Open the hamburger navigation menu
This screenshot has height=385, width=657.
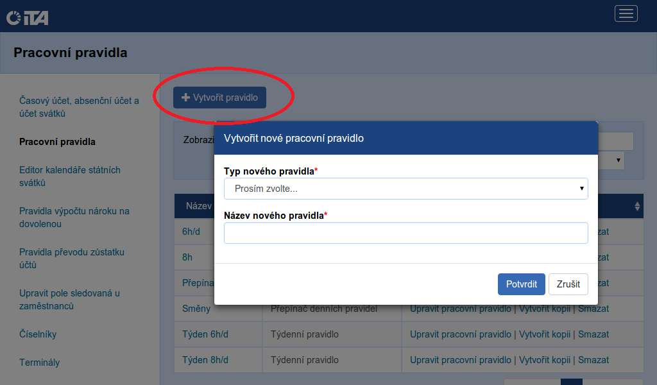(x=626, y=13)
